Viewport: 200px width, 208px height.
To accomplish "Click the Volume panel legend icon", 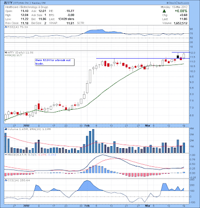I will (6, 129).
